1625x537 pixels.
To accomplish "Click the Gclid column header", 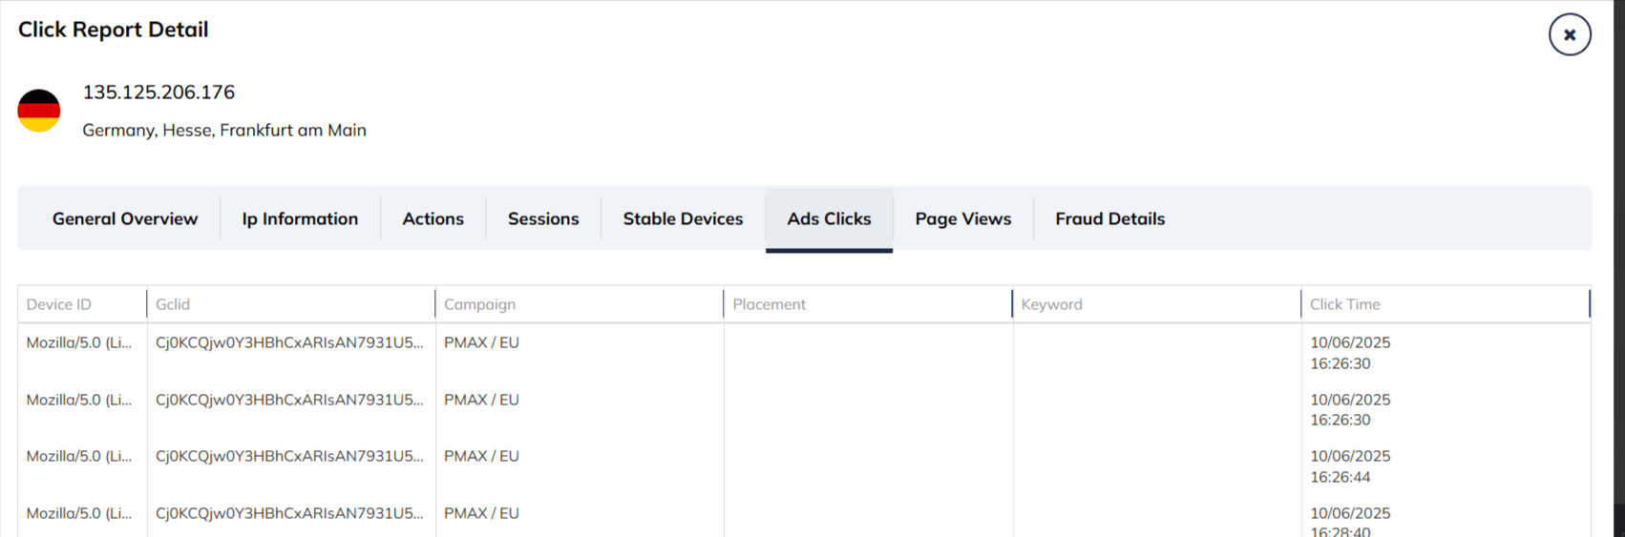I will 173,304.
